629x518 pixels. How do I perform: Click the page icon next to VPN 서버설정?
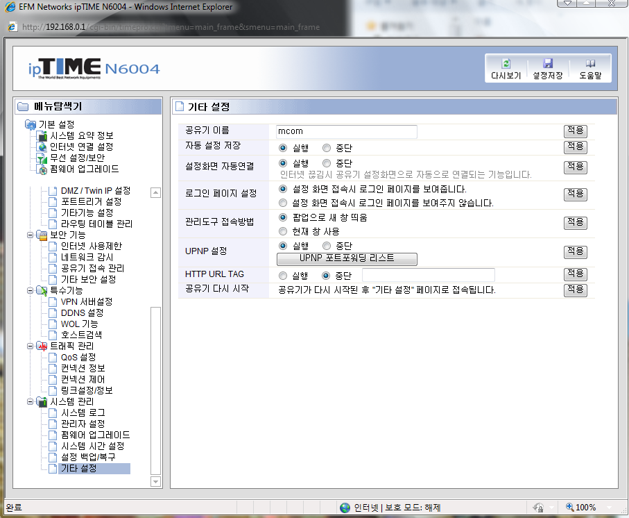click(53, 301)
